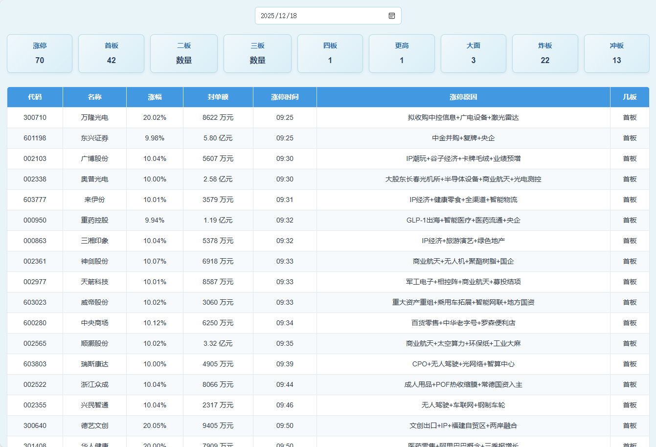Open the 三板 数量 card
Viewport: 656px width, 447px height.
click(x=257, y=53)
